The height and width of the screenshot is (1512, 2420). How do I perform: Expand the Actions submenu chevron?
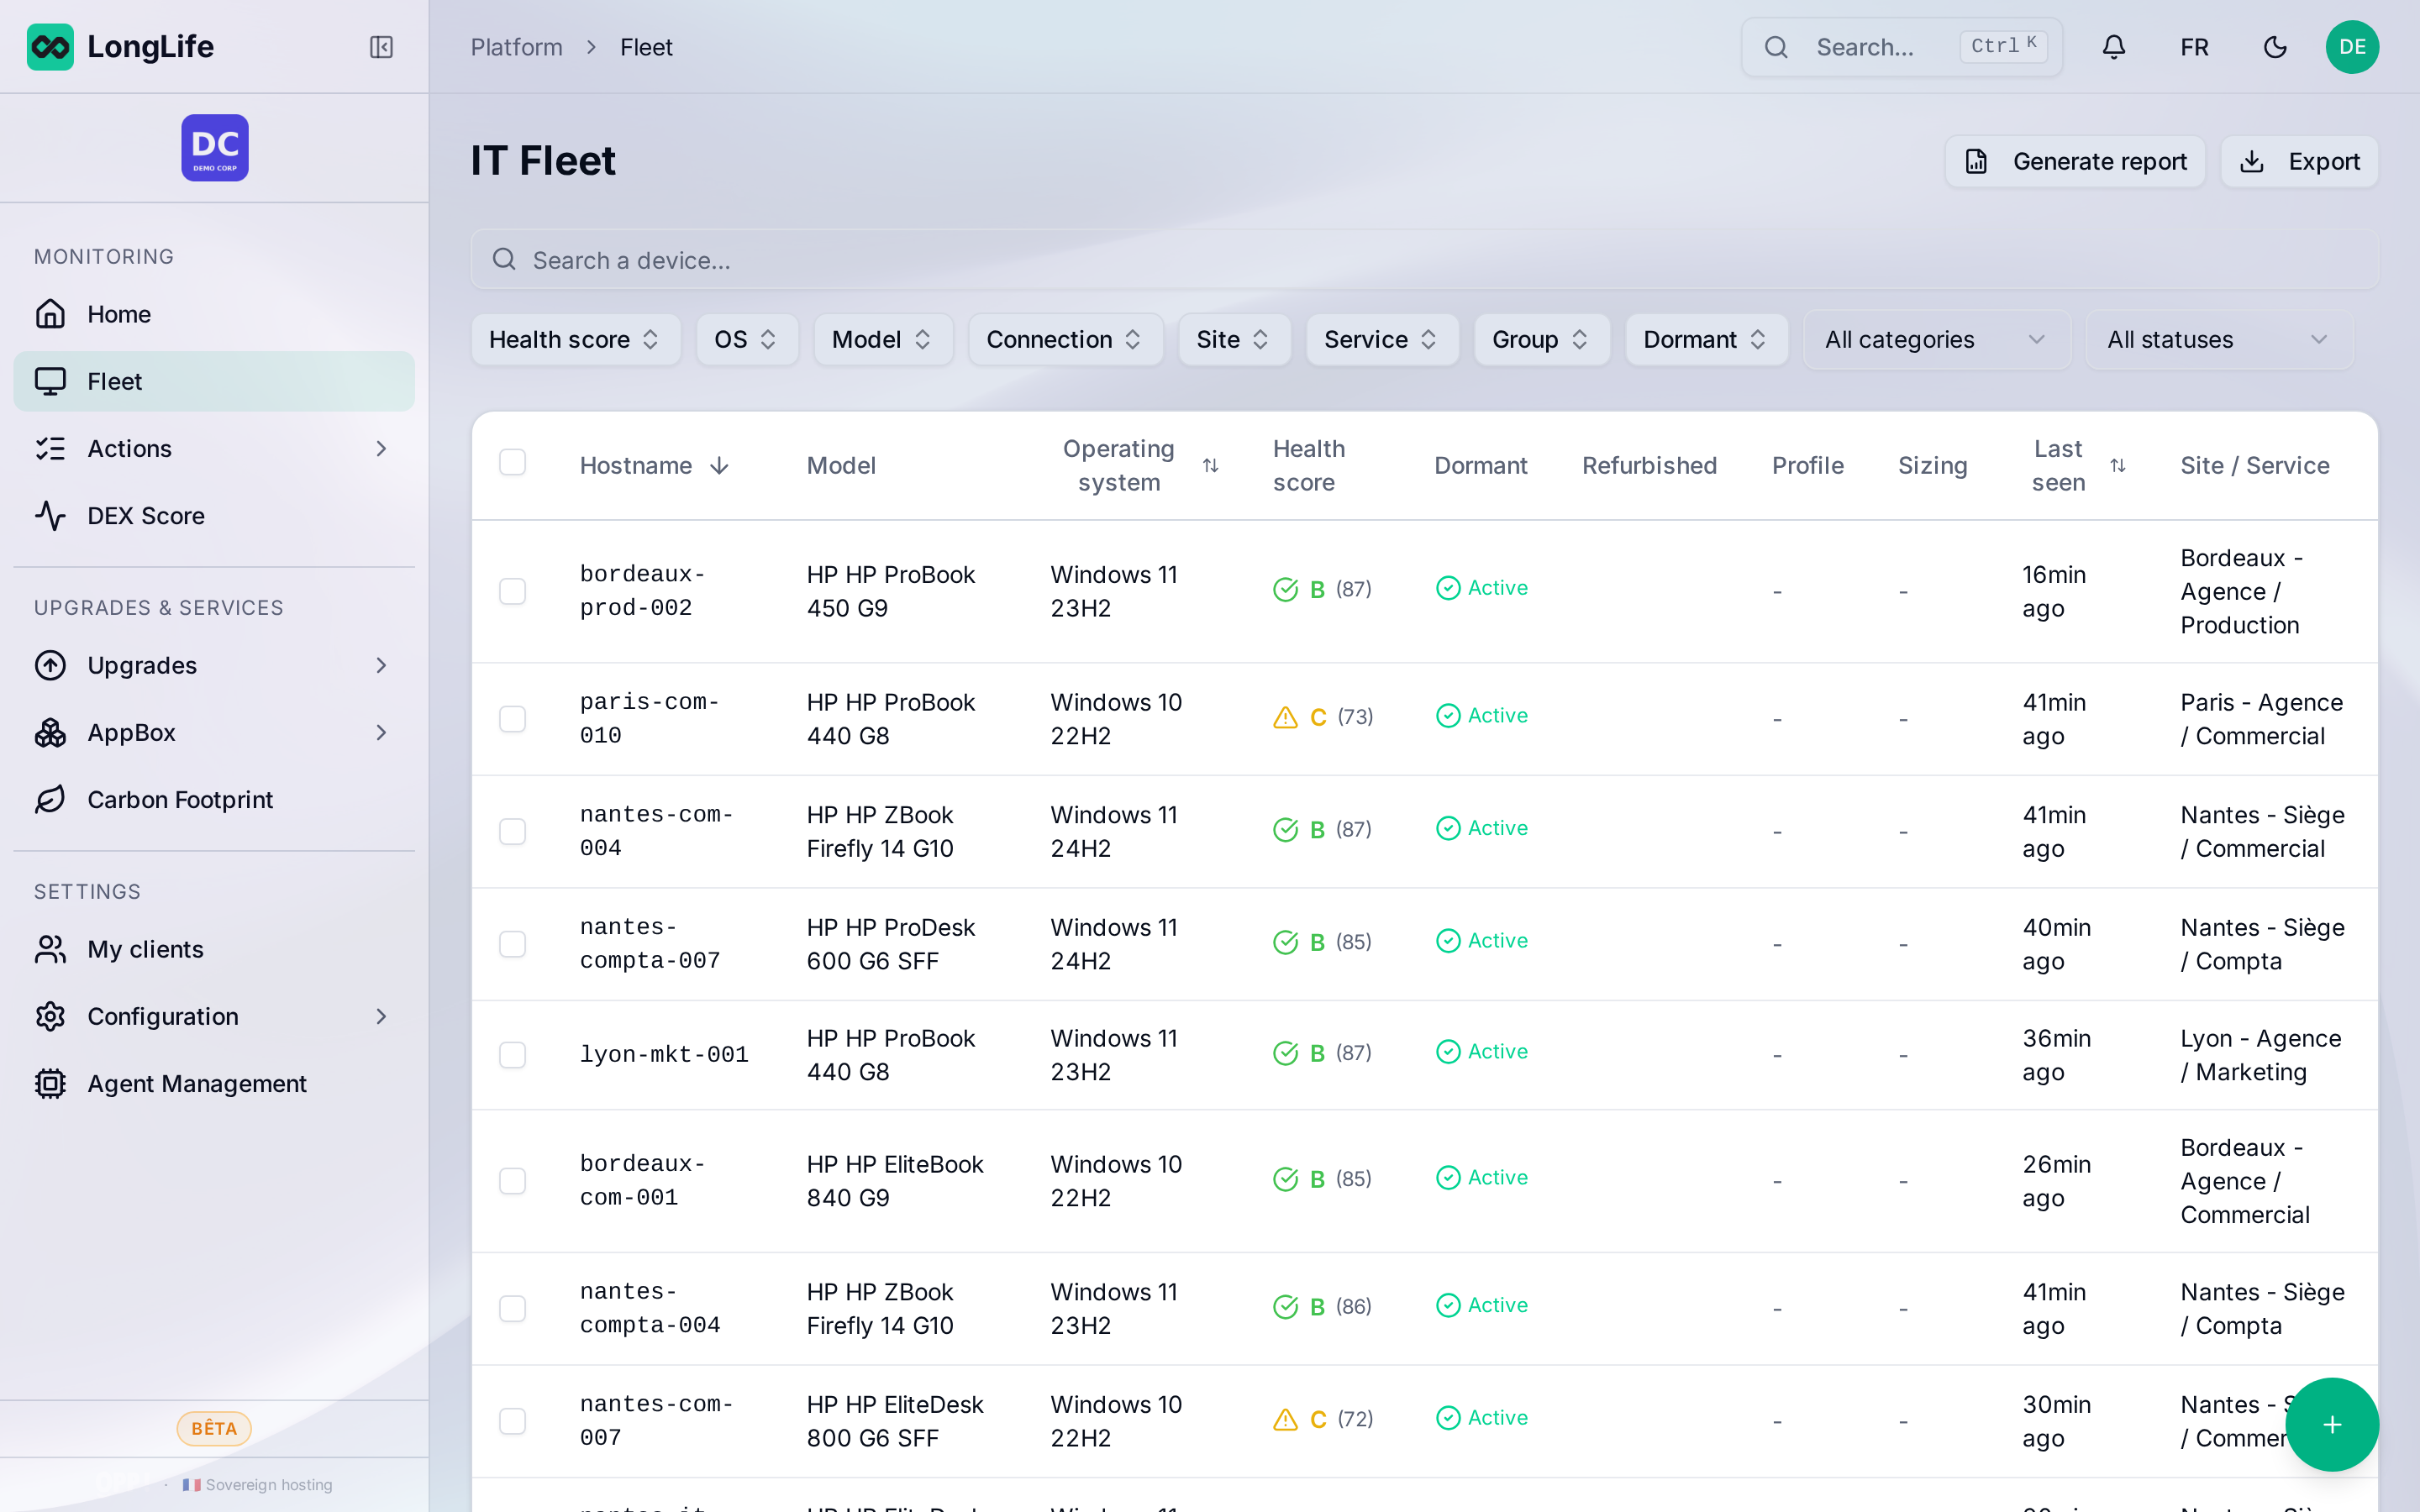381,449
